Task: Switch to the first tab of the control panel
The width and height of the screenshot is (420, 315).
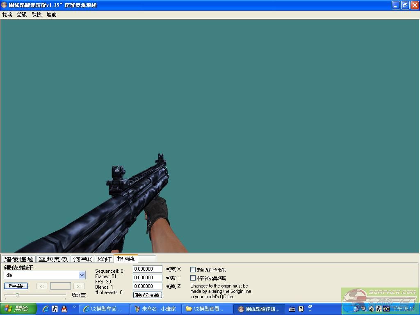Action: click(18, 259)
